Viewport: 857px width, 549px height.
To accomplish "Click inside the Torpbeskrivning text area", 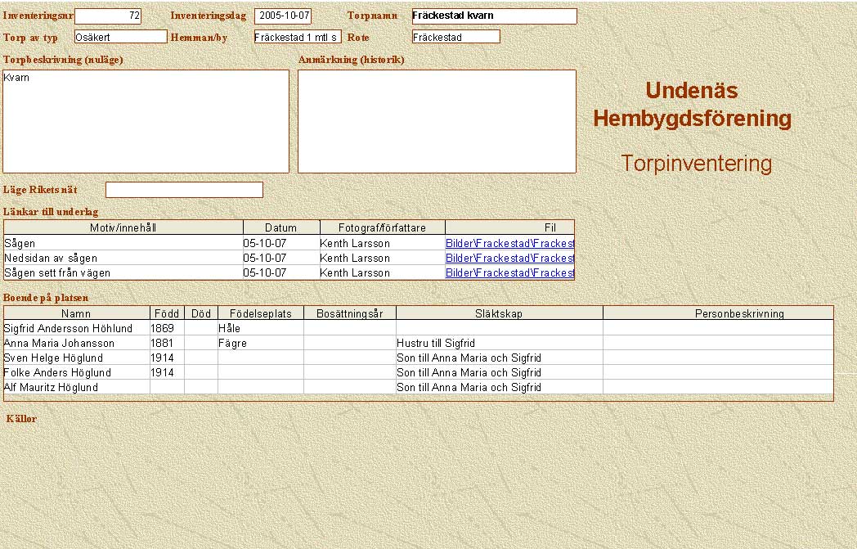I will tap(146, 121).
